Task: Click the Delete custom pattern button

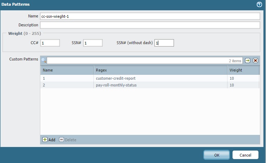Action: (x=67, y=140)
